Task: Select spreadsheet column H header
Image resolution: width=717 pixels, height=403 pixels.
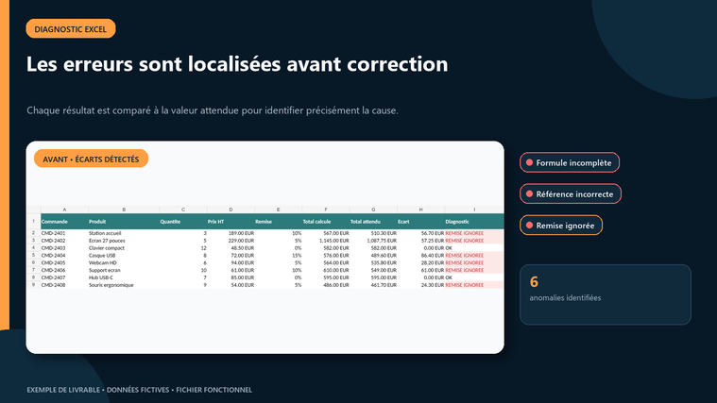Action: 421,210
